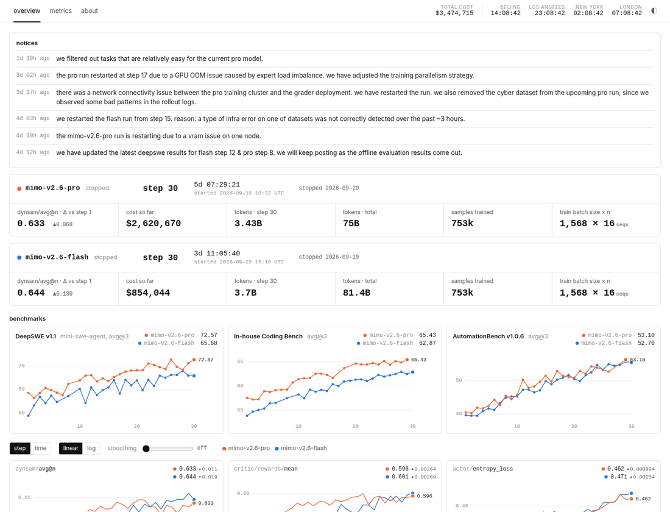This screenshot has width=670, height=512.
Task: Click the flash cost so far $854,044
Action: click(148, 293)
